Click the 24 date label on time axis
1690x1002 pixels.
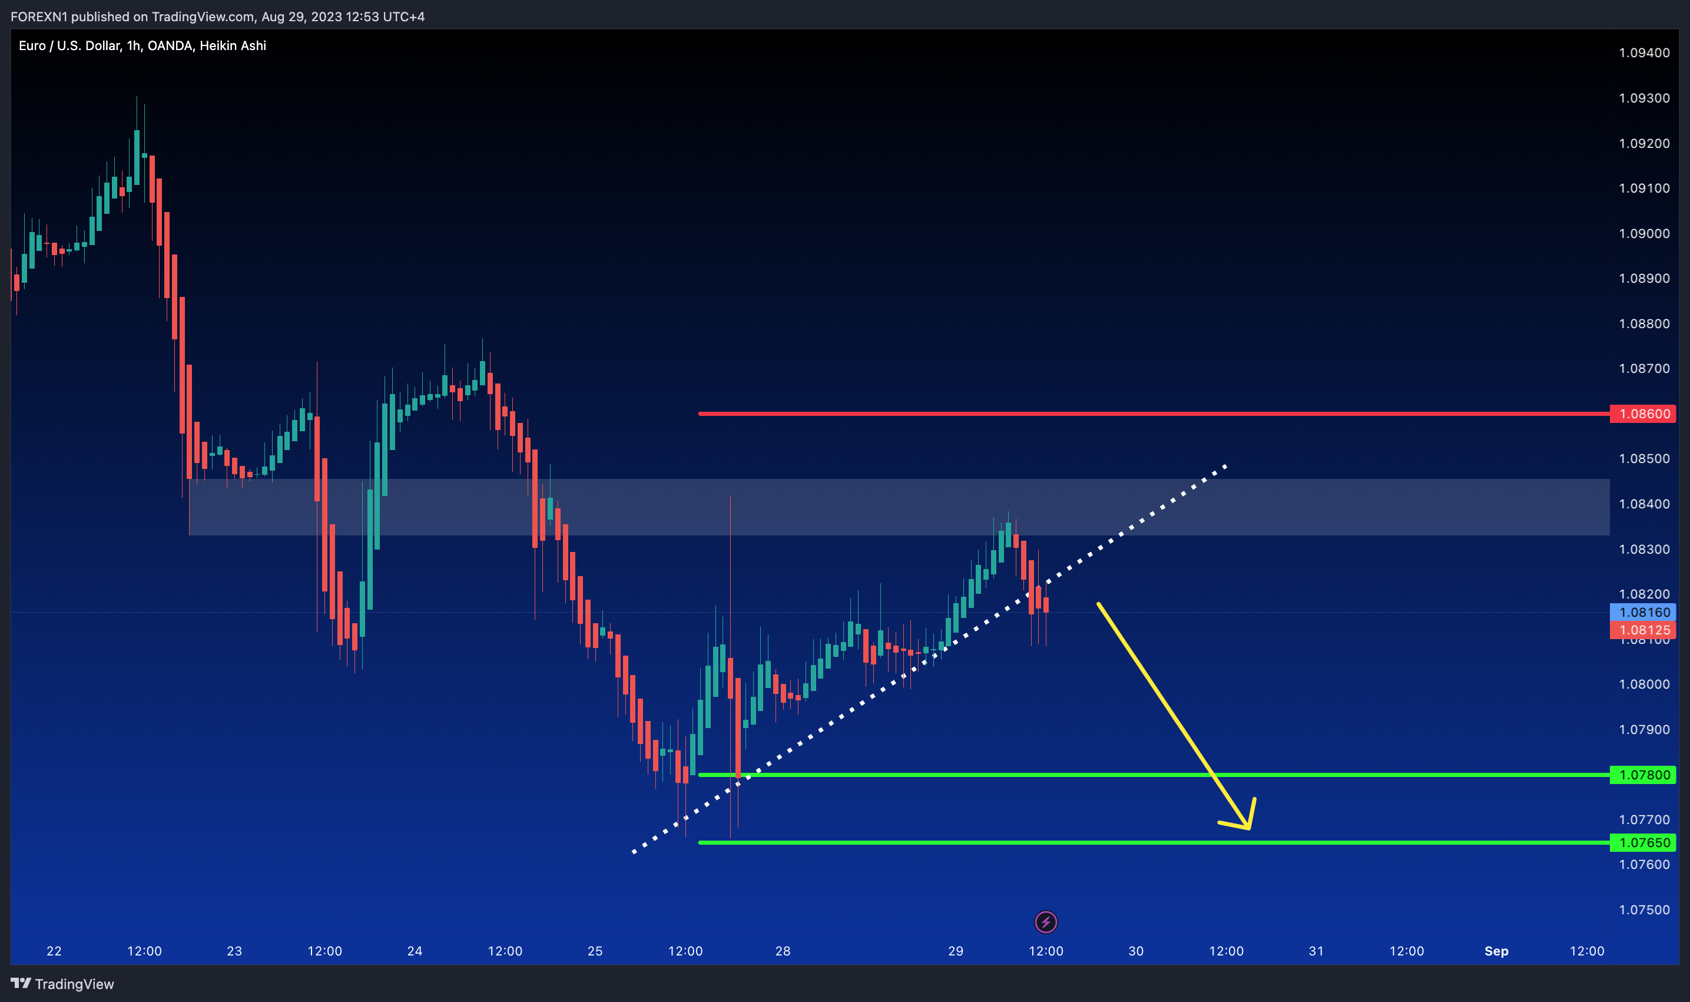coord(415,951)
